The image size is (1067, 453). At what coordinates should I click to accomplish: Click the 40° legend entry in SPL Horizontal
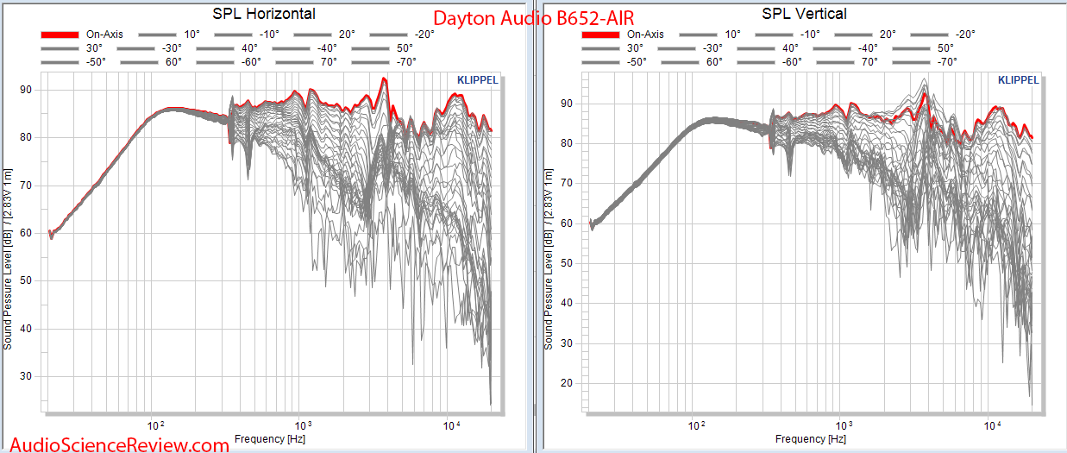click(227, 48)
